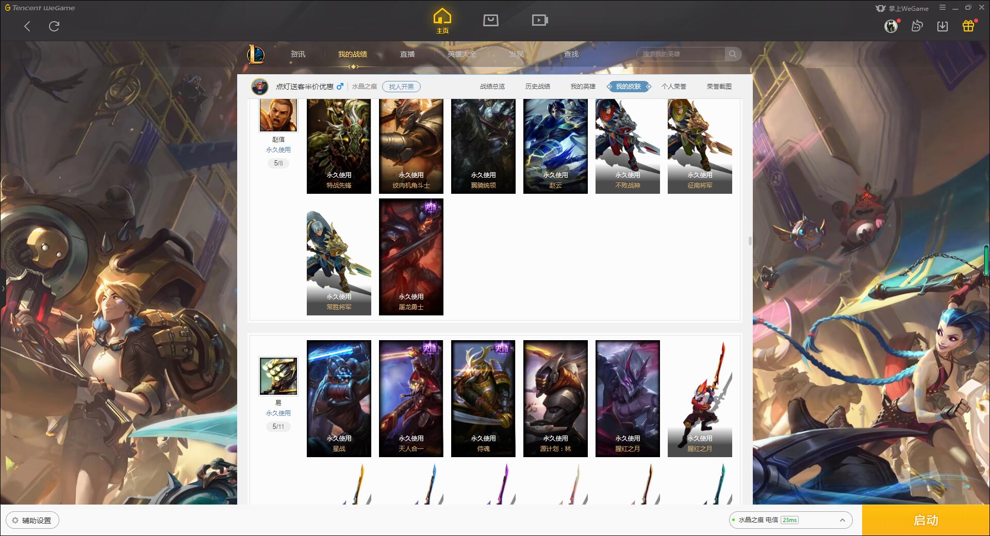The width and height of the screenshot is (990, 536).
Task: Click the 赵信 champion portrait
Action: [278, 115]
